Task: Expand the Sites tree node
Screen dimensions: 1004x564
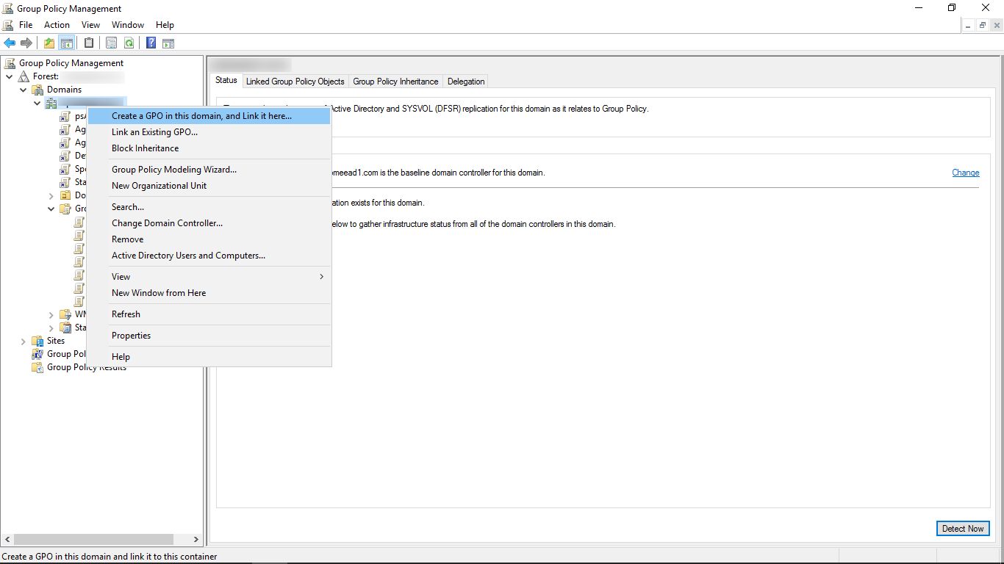Action: pyautogui.click(x=23, y=341)
